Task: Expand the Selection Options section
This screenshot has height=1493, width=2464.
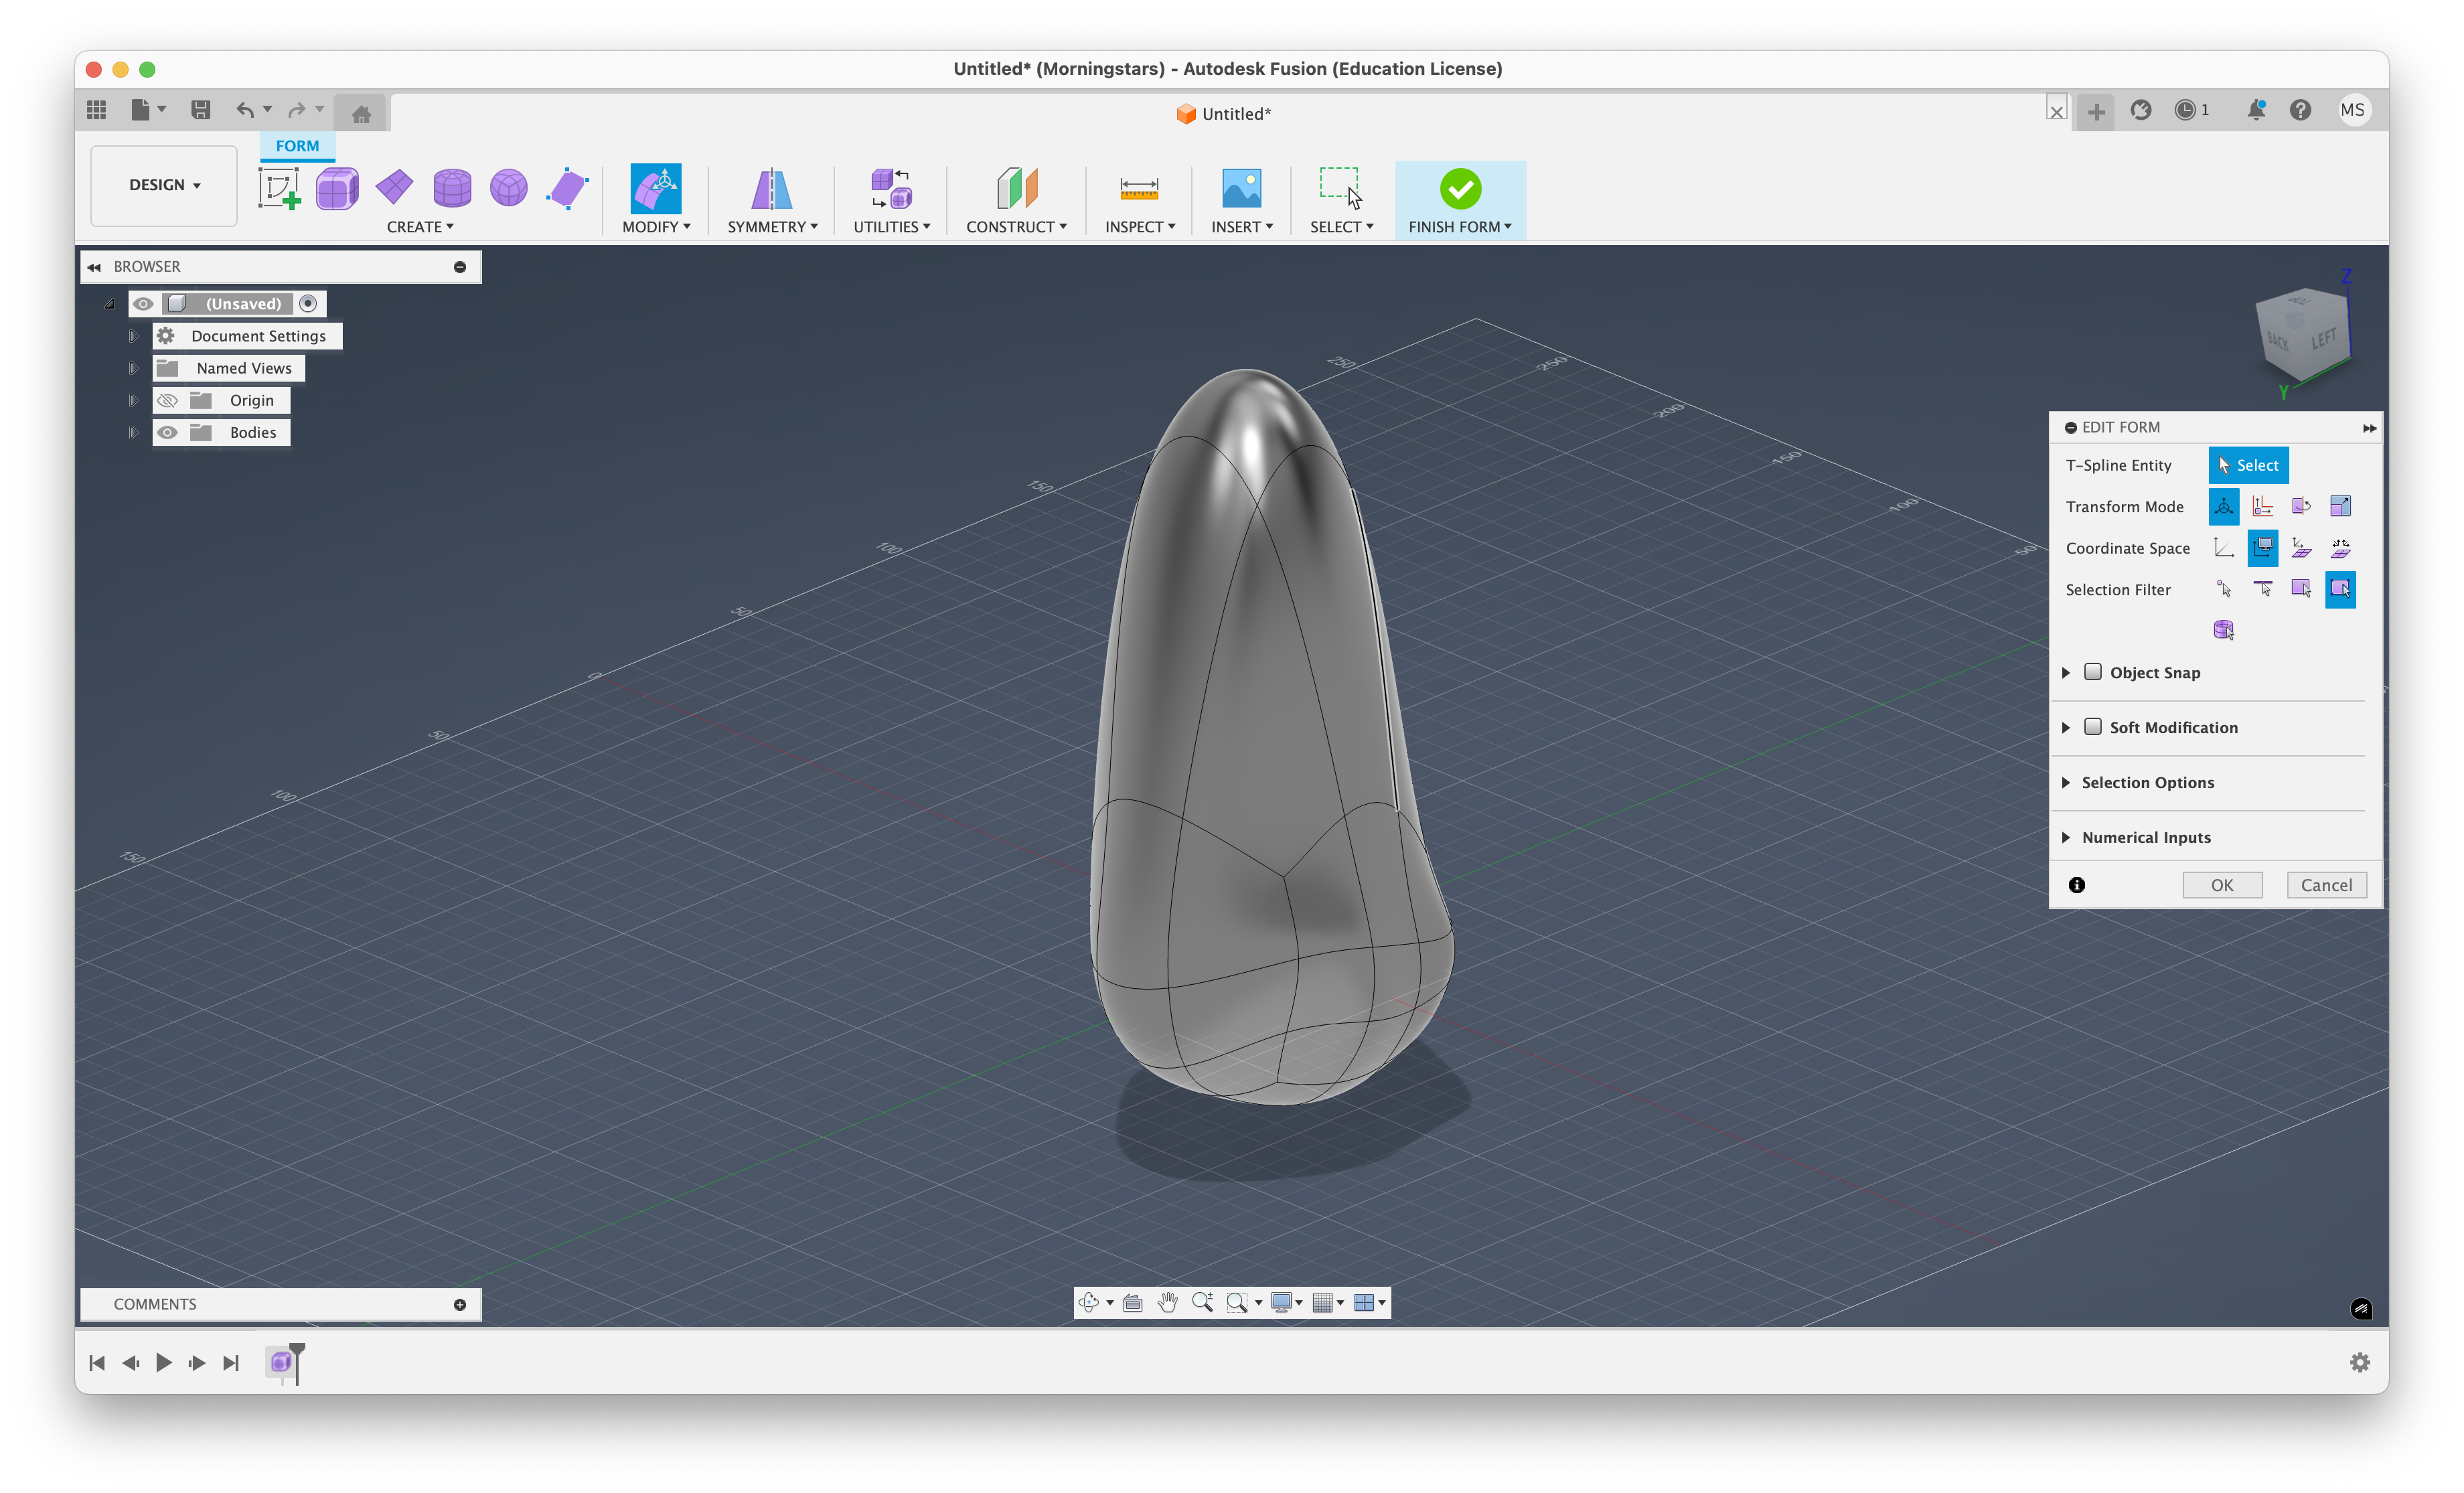Action: tap(2065, 783)
